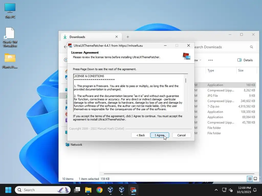Image resolution: width=262 pixels, height=196 pixels.
Task: Select Oracle VM VirtualBox desktop shortcut
Action: tap(10, 37)
